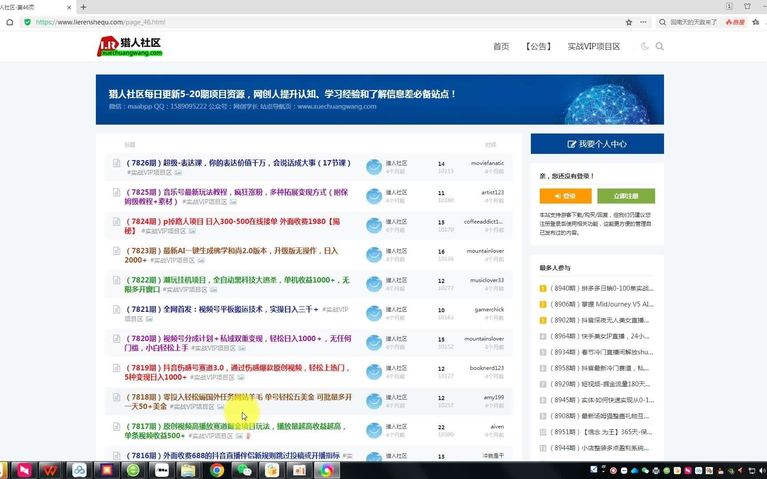Click the search magnifier in the browser search box

point(663,22)
